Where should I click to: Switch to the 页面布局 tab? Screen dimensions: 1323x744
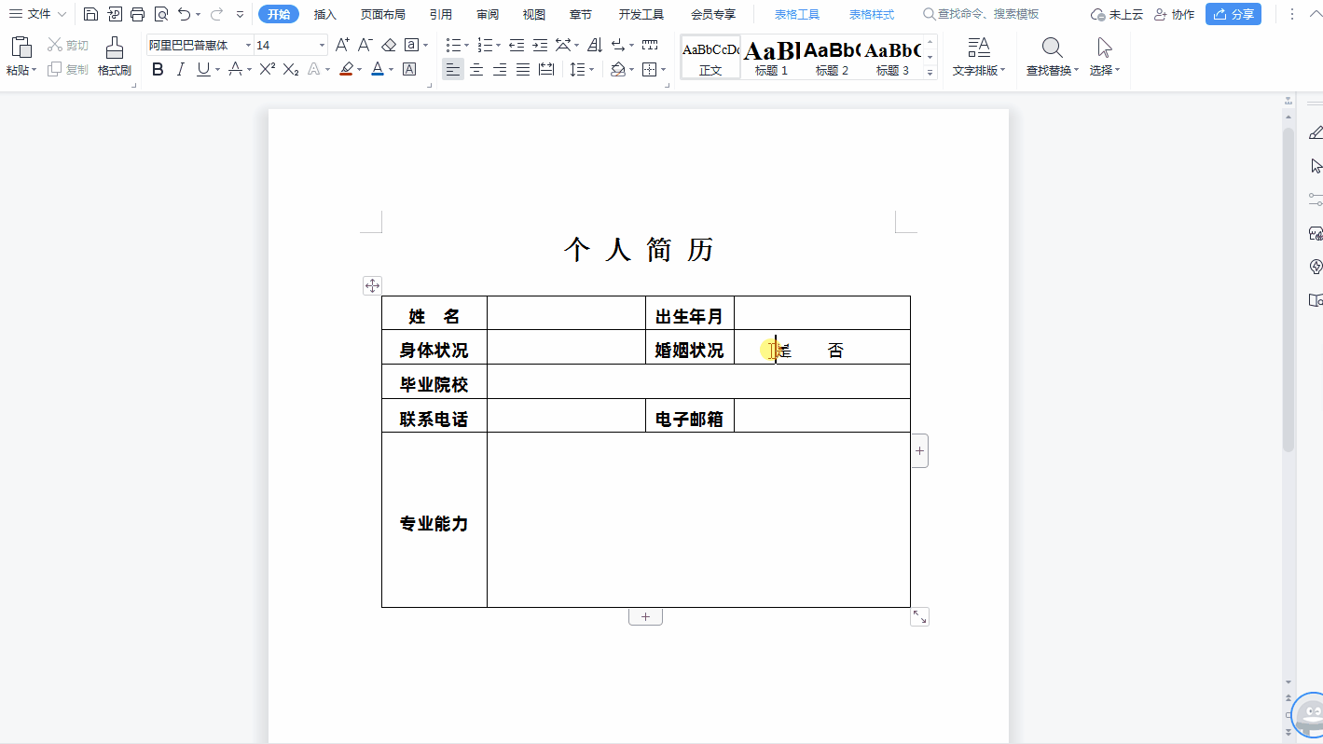383,14
